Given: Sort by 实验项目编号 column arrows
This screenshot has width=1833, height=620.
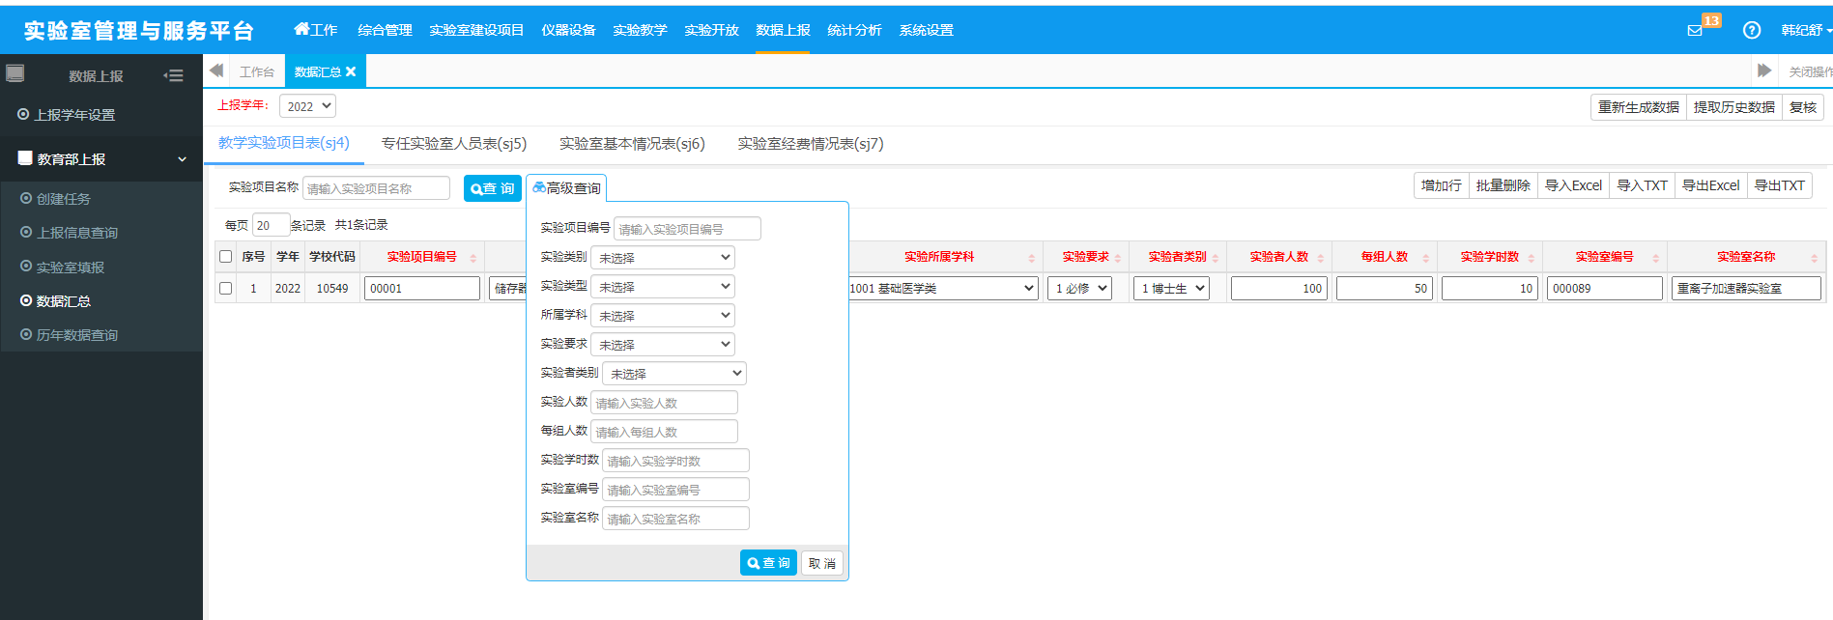Looking at the screenshot, I should pos(473,258).
